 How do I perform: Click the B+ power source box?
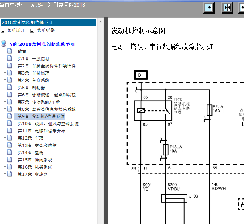[x=141, y=75]
